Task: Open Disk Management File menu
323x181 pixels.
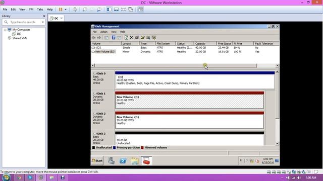Action: coord(94,32)
